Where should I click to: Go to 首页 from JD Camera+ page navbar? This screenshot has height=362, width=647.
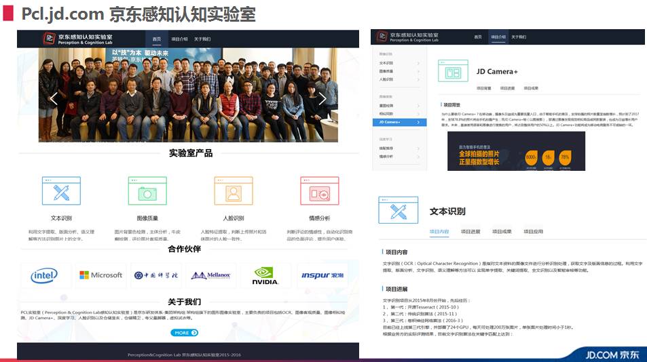(x=478, y=37)
